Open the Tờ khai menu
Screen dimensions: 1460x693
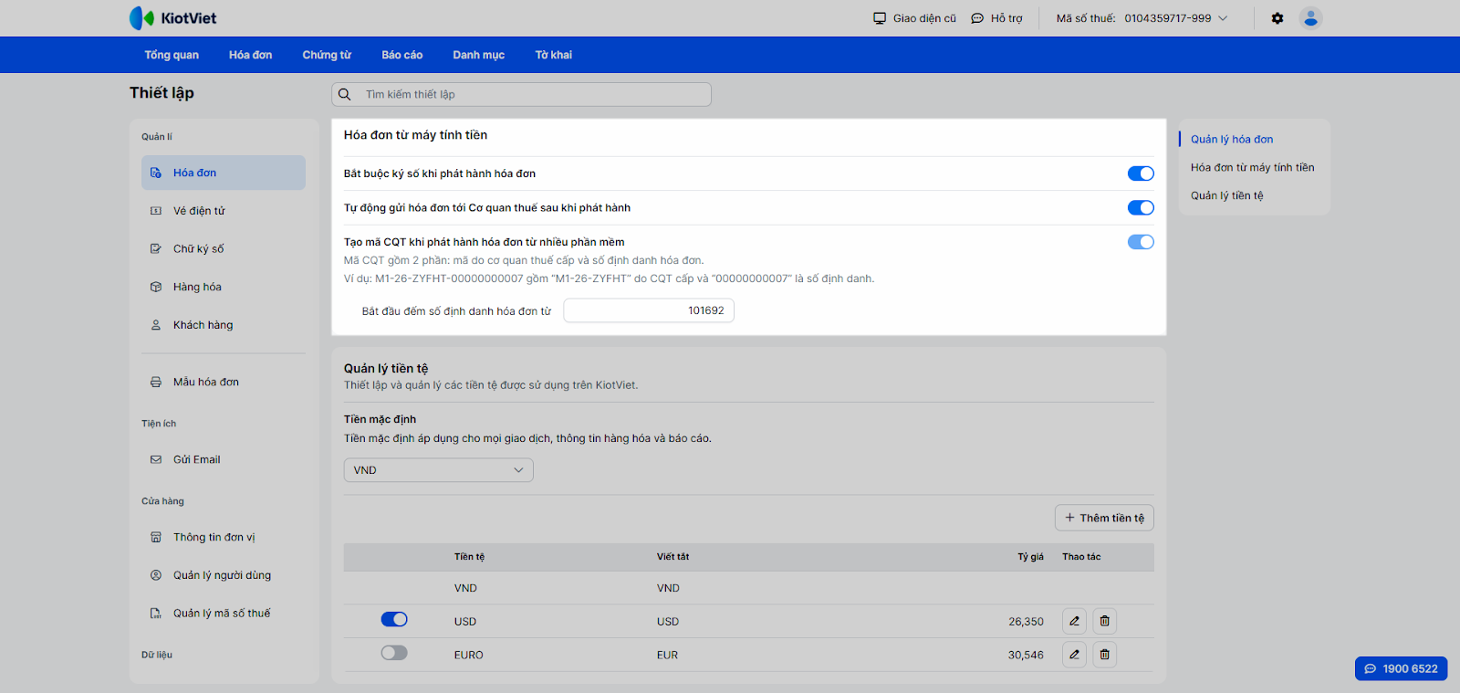point(554,55)
